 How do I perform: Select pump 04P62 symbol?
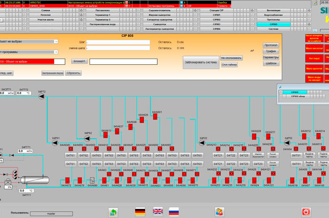pyautogui.click(x=87, y=138)
